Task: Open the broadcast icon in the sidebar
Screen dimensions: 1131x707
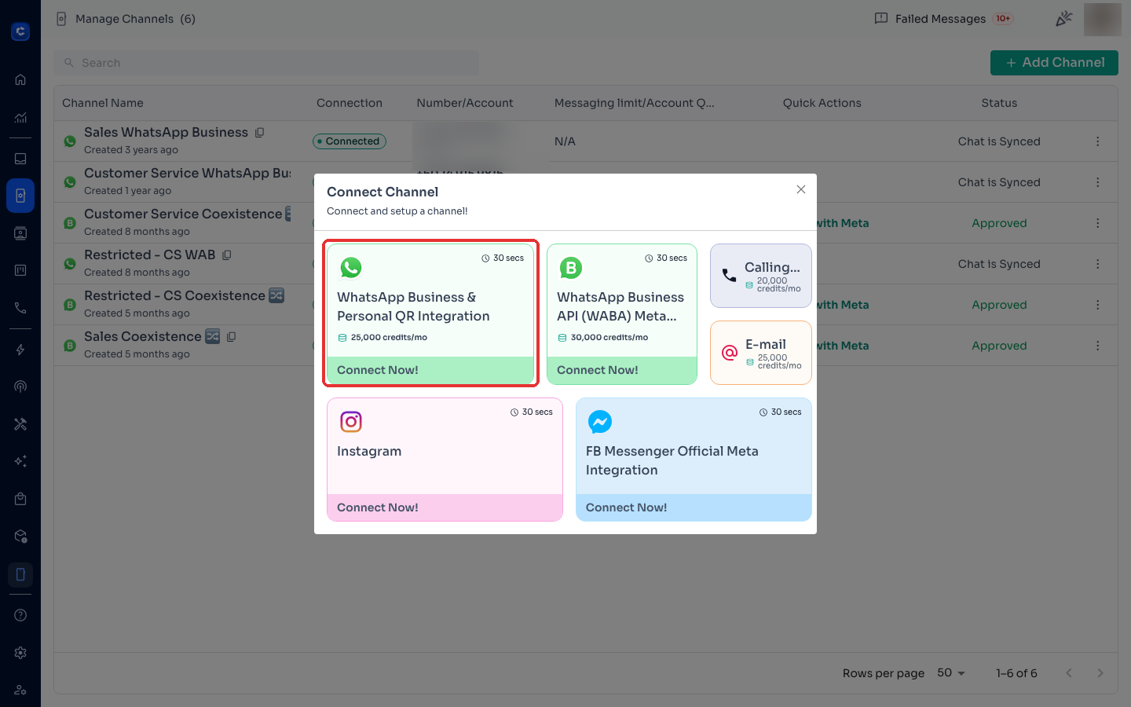Action: (20, 386)
